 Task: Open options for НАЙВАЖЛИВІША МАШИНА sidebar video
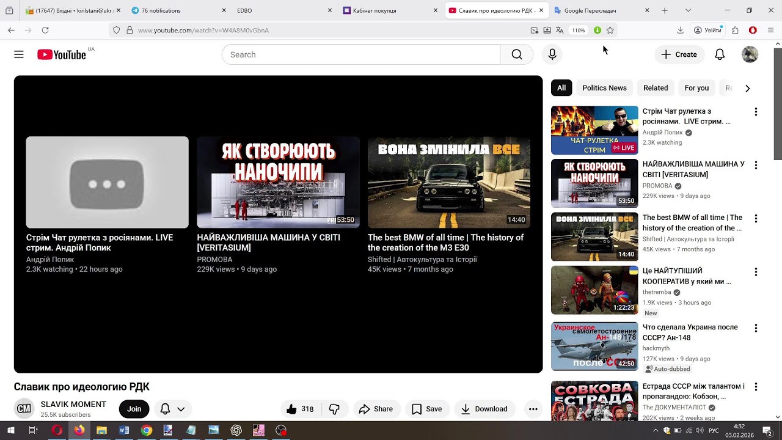point(756,165)
